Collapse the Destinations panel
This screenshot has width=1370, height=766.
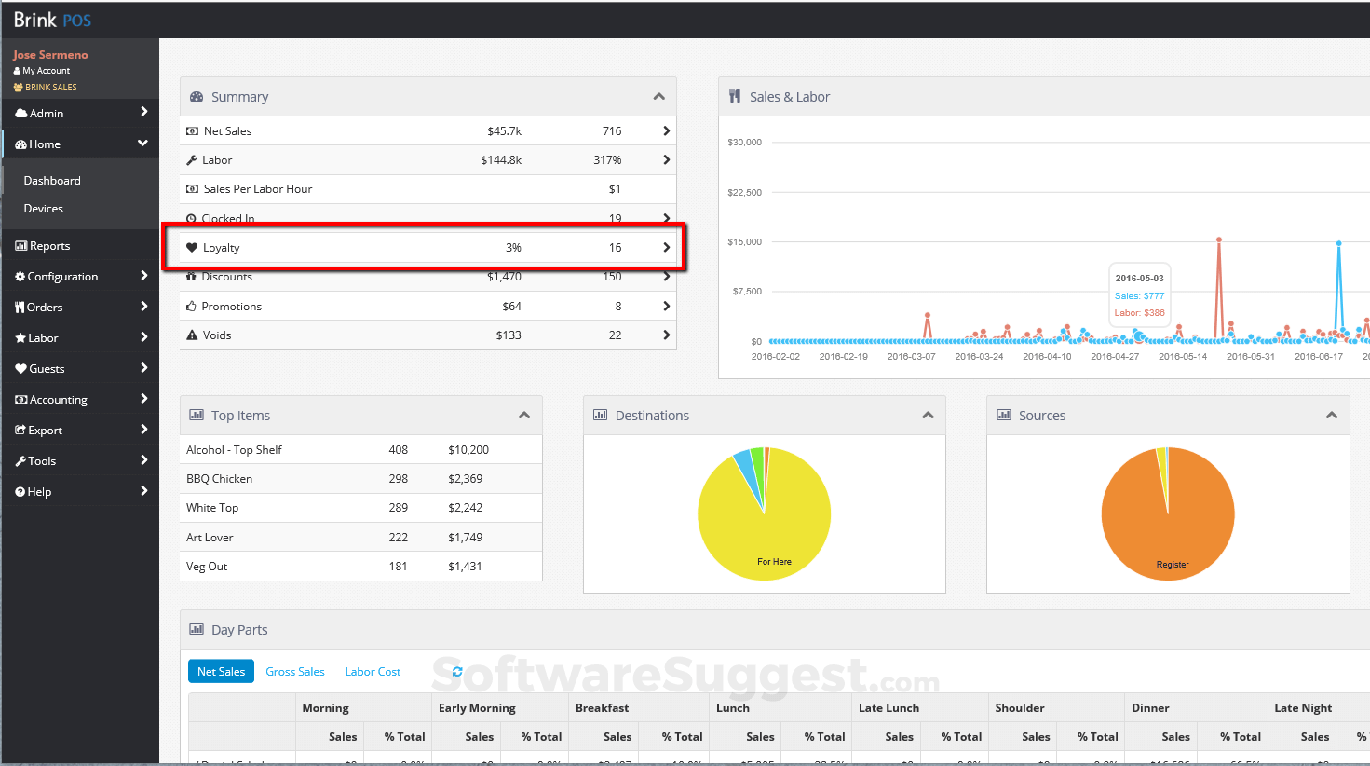click(928, 416)
